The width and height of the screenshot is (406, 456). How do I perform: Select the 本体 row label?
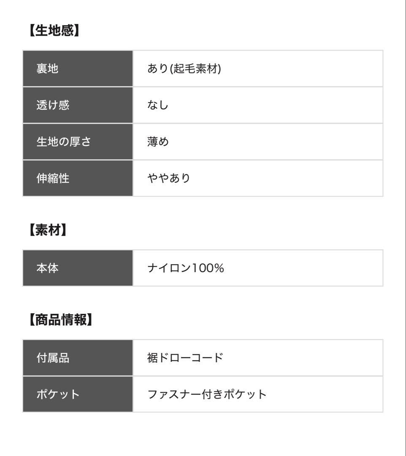[47, 268]
